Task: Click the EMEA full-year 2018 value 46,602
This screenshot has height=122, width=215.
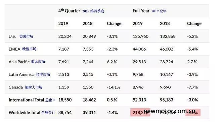Action: [167, 49]
